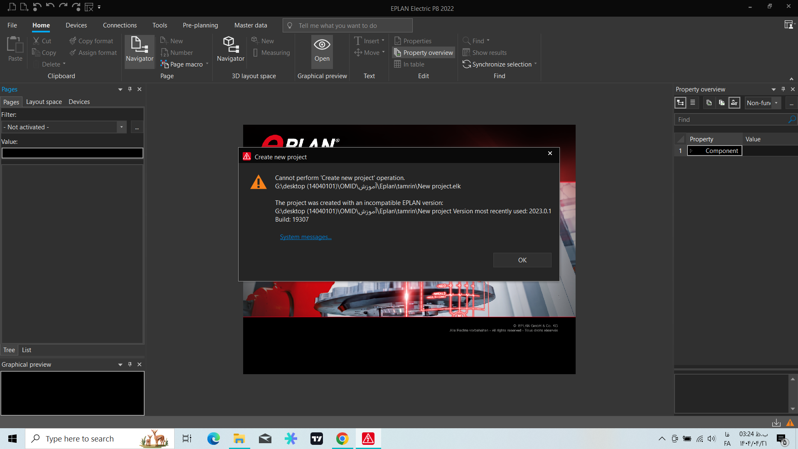Click OK in Create new project dialog
The image size is (798, 449).
[x=522, y=260]
